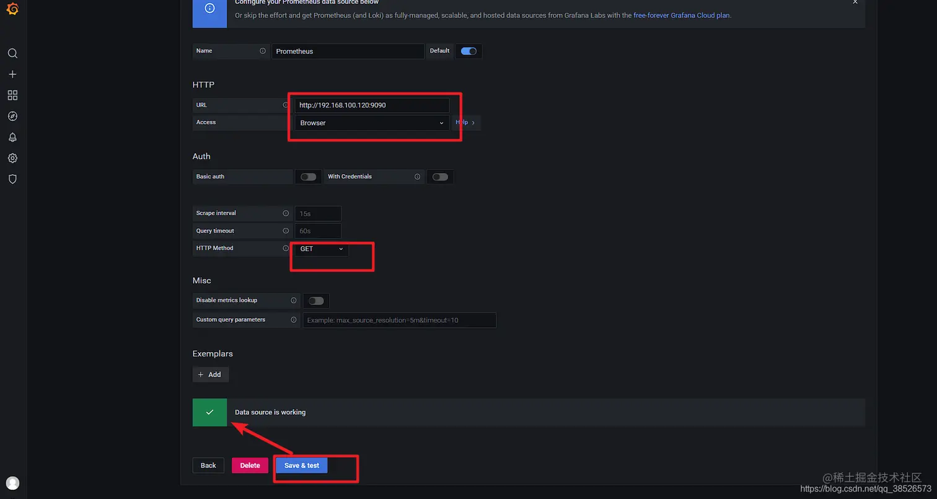Click the Custom query parameters info icon
Viewport: 937px width, 499px height.
tap(294, 320)
